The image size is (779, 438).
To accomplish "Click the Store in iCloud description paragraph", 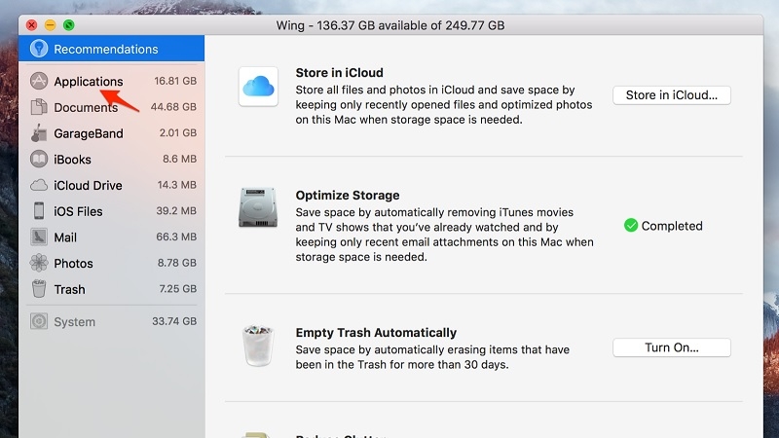I will (x=444, y=105).
